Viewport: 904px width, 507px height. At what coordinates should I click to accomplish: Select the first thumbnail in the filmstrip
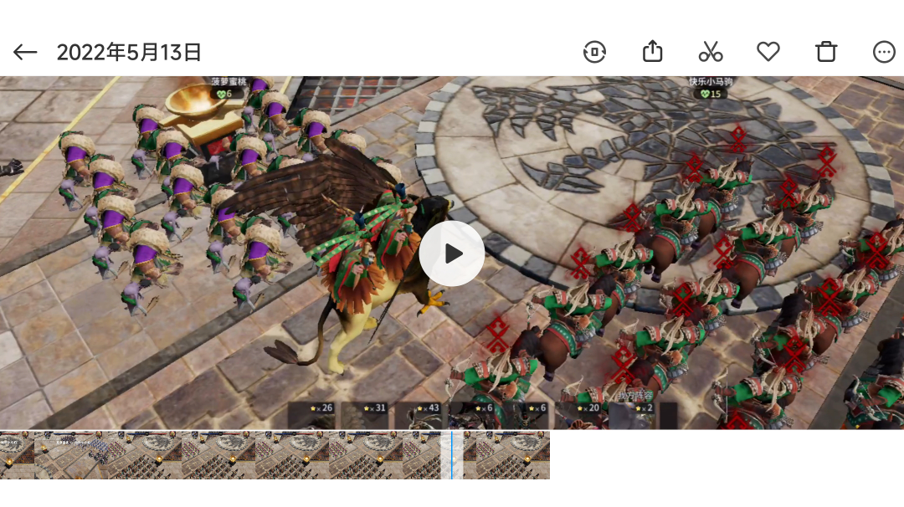click(17, 455)
